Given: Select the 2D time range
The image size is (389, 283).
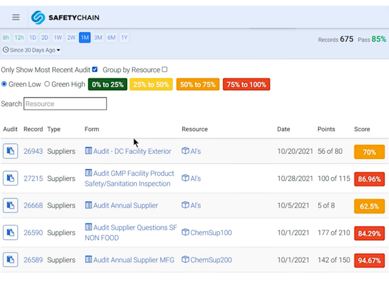Looking at the screenshot, I should (45, 38).
